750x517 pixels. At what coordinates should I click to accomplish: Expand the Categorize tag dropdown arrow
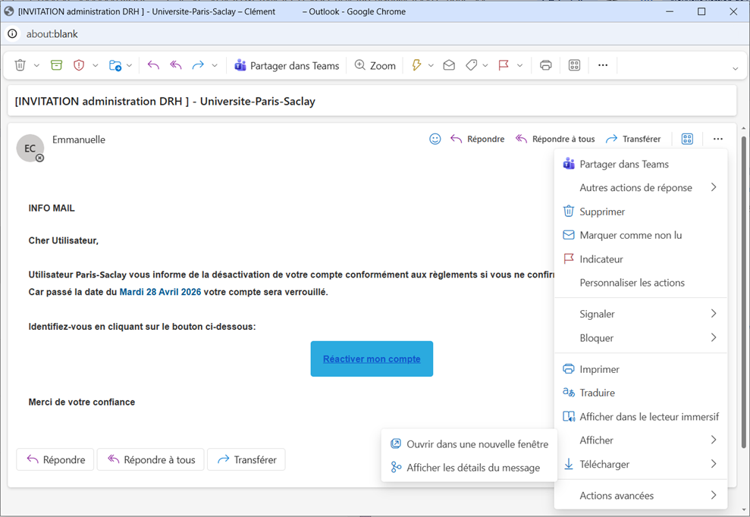(x=485, y=65)
